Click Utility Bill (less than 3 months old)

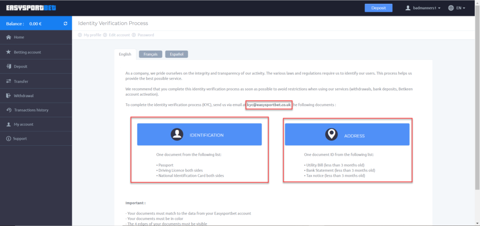tap(334, 165)
